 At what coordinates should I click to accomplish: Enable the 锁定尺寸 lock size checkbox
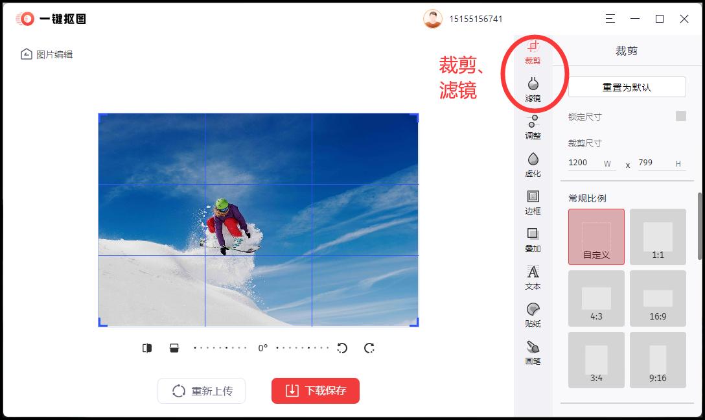tap(680, 116)
